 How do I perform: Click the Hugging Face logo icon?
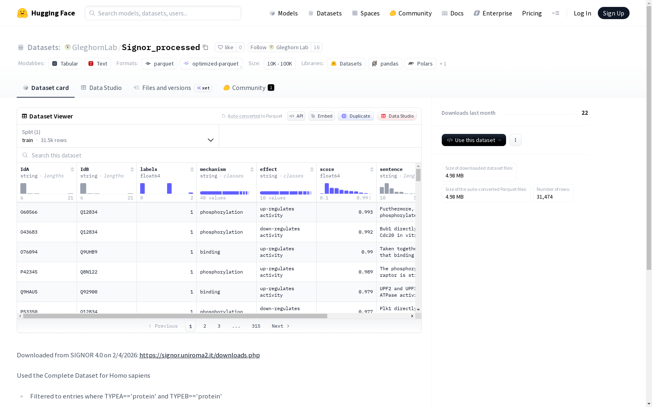click(22, 13)
